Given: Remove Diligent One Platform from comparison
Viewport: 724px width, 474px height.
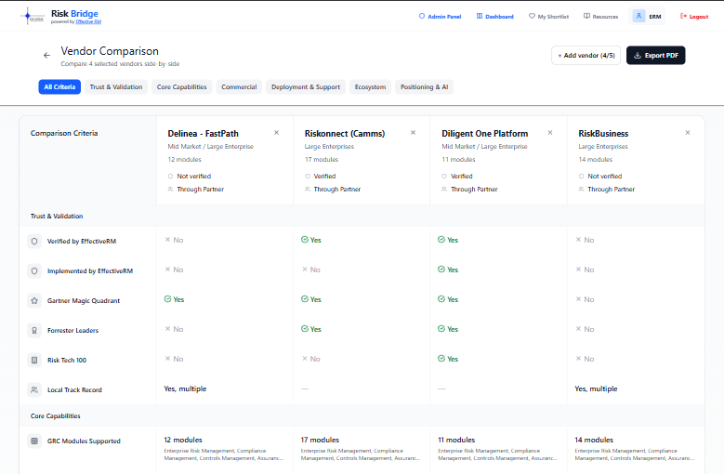Looking at the screenshot, I should coord(550,133).
